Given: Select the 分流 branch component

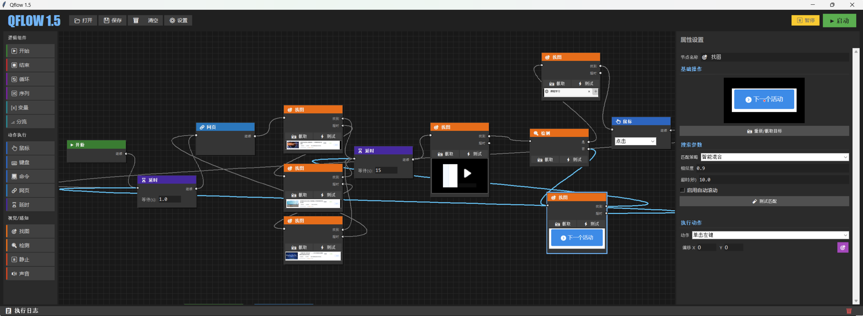Looking at the screenshot, I should 30,122.
